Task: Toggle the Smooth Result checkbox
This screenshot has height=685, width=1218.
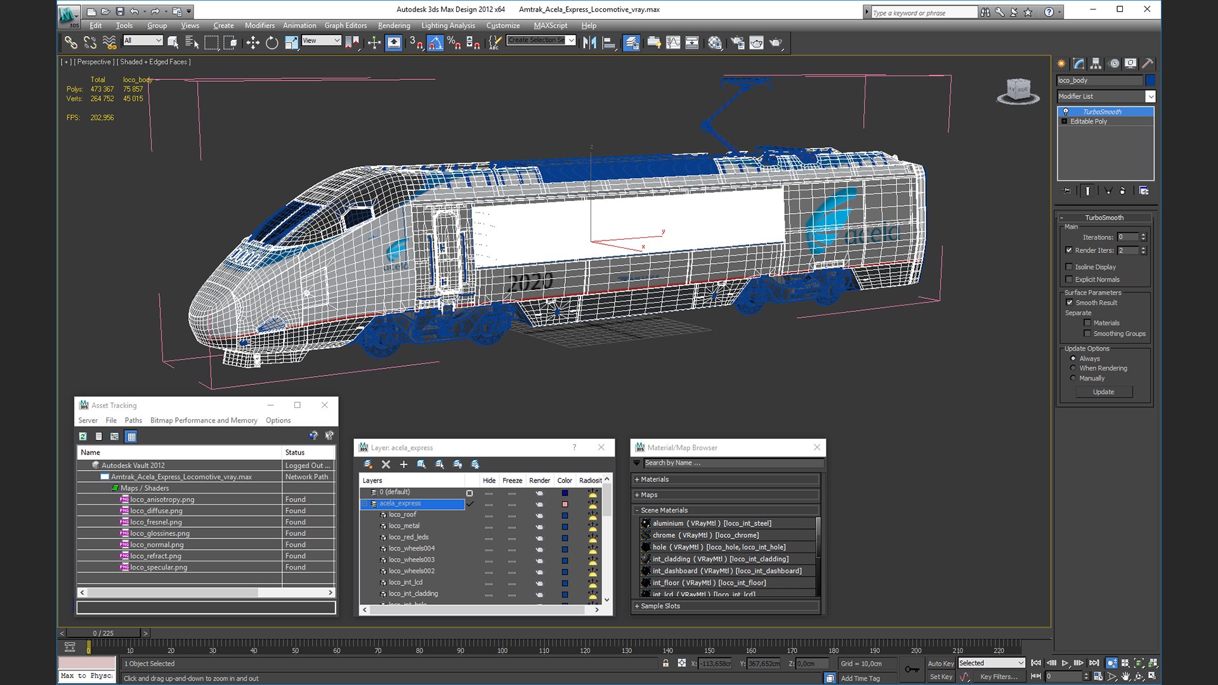Action: point(1070,303)
